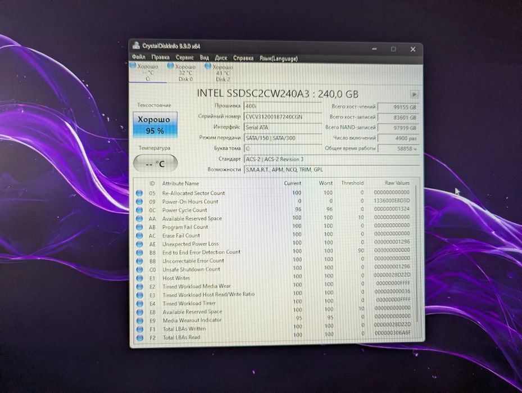Click status icon of End to End Error Detection

click(x=139, y=252)
